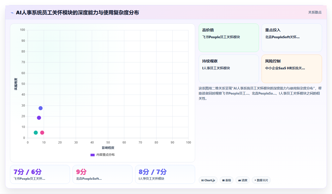Click the 内容重点分布 legend label
This screenshot has height=194, width=332.
click(105, 155)
